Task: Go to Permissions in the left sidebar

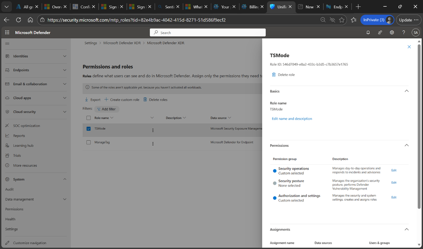Action: 14,209
